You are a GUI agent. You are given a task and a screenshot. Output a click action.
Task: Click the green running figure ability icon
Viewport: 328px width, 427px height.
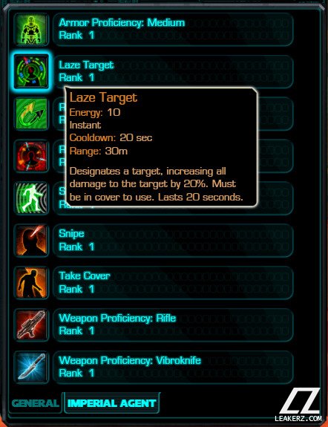[x=31, y=198]
